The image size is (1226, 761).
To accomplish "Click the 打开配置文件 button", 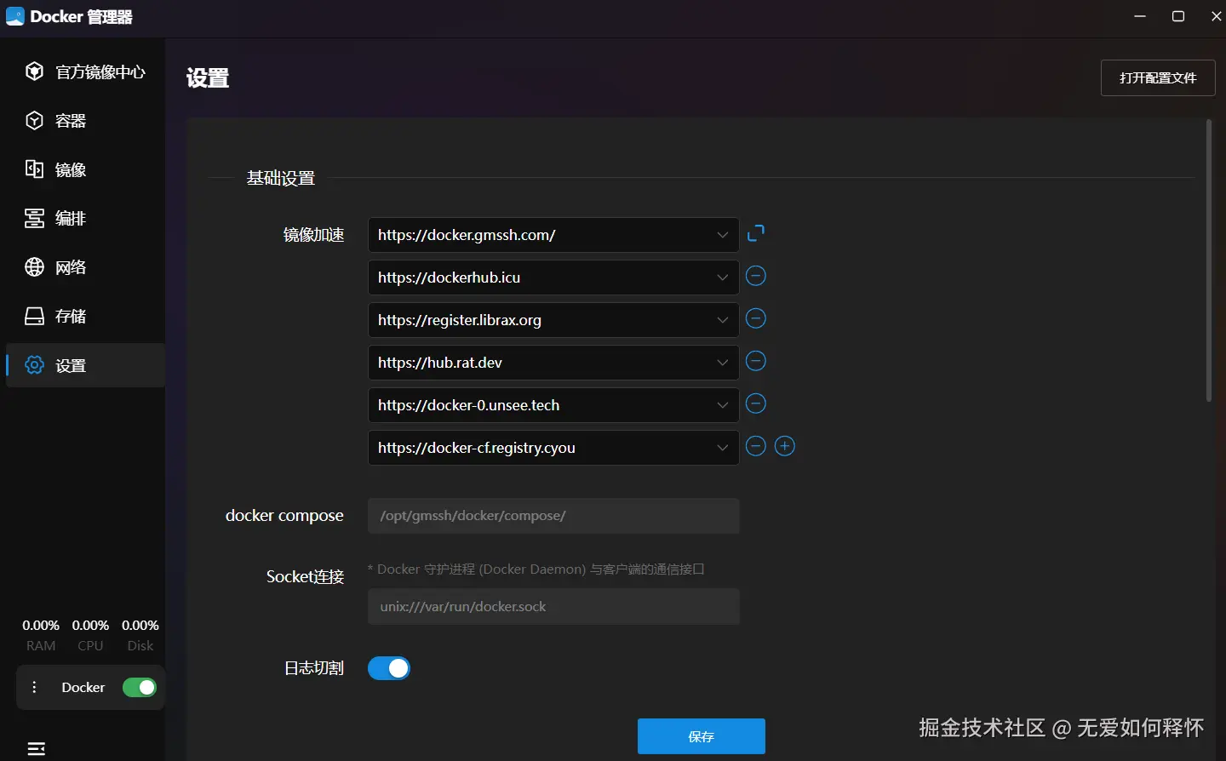I will pos(1158,77).
